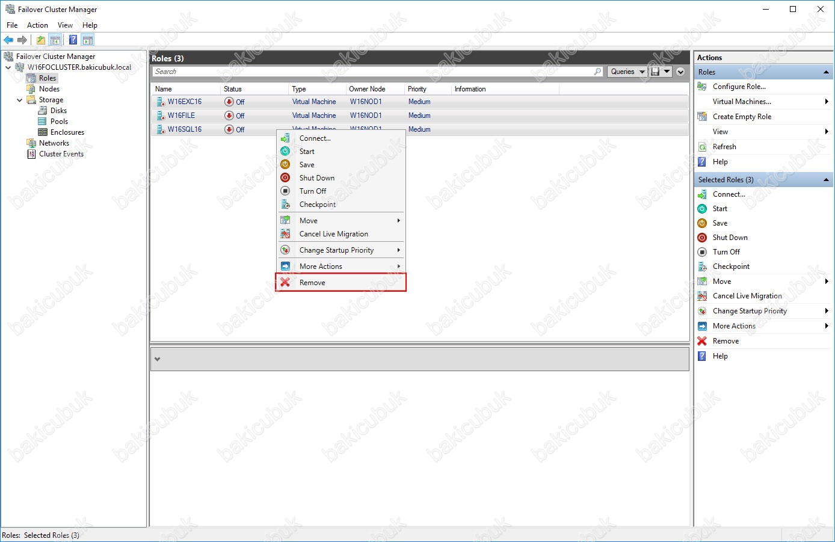This screenshot has height=542, width=835.
Task: Open Change Startup Priority submenu in context menu
Action: [x=341, y=250]
